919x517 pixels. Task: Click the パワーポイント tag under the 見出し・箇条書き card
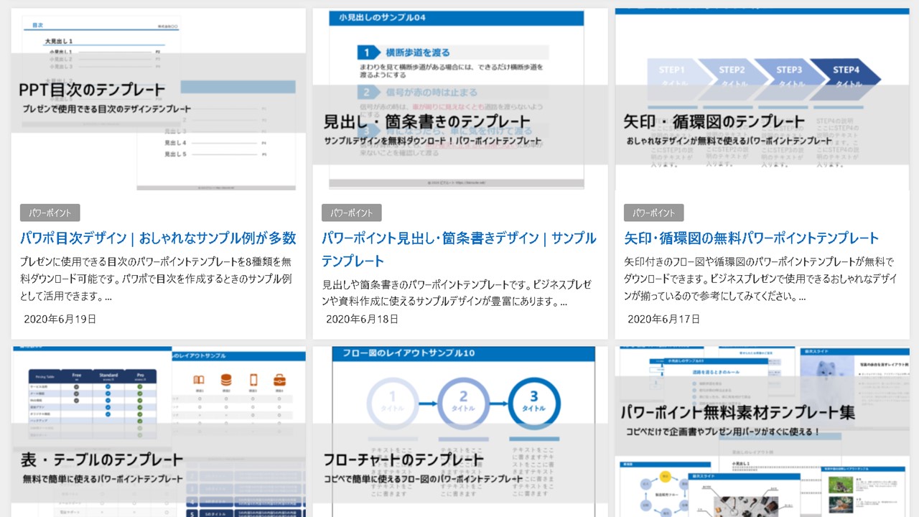[x=352, y=213]
